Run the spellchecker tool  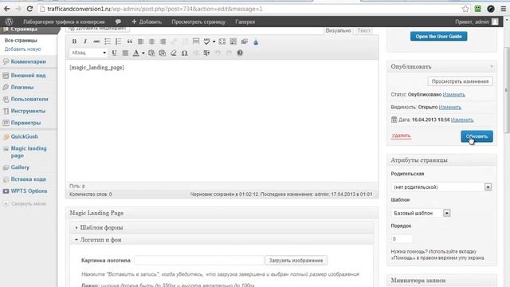pos(206,41)
